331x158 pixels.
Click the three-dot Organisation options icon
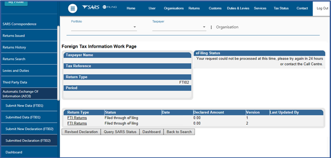[x=211, y=27]
